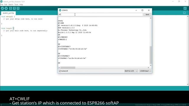The image size is (189, 106).
Task: Click scroll-up arrow in COM19 output
Action: (x=151, y=18)
